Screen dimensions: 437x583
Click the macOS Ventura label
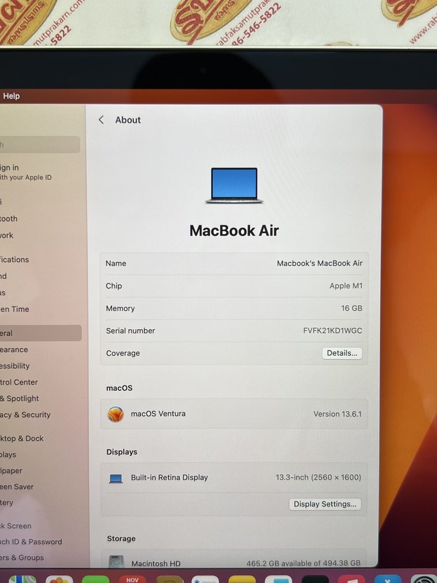(158, 414)
